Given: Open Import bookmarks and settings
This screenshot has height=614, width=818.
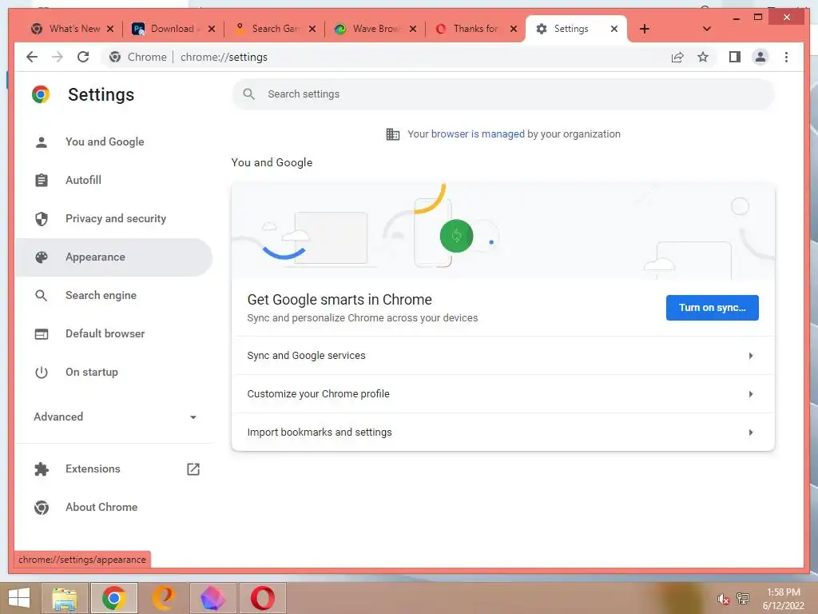Looking at the screenshot, I should coord(503,433).
